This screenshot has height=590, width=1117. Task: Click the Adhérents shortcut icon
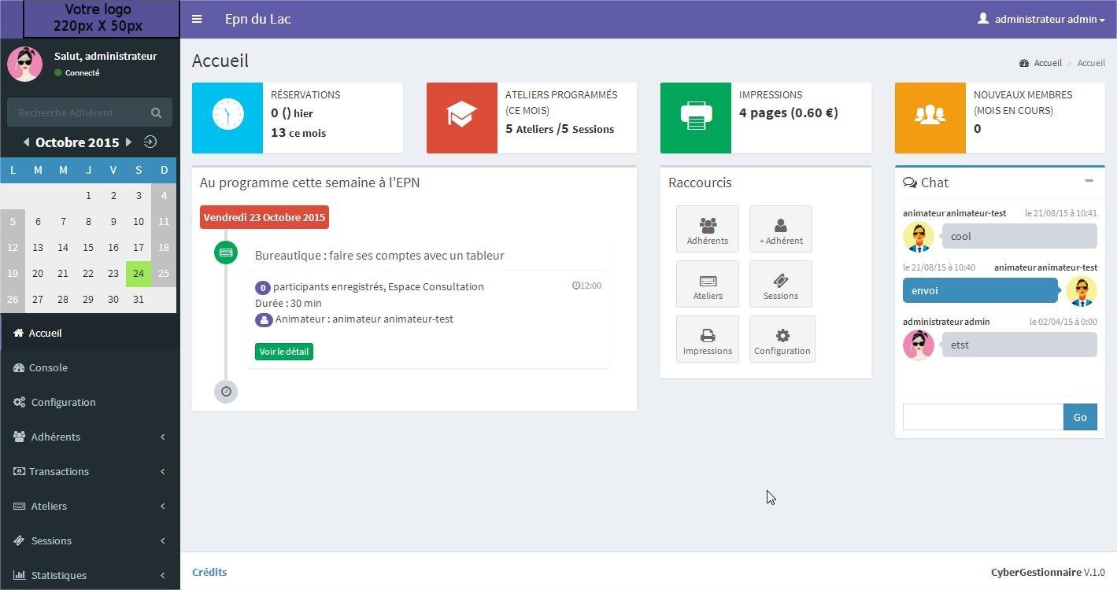pyautogui.click(x=707, y=229)
